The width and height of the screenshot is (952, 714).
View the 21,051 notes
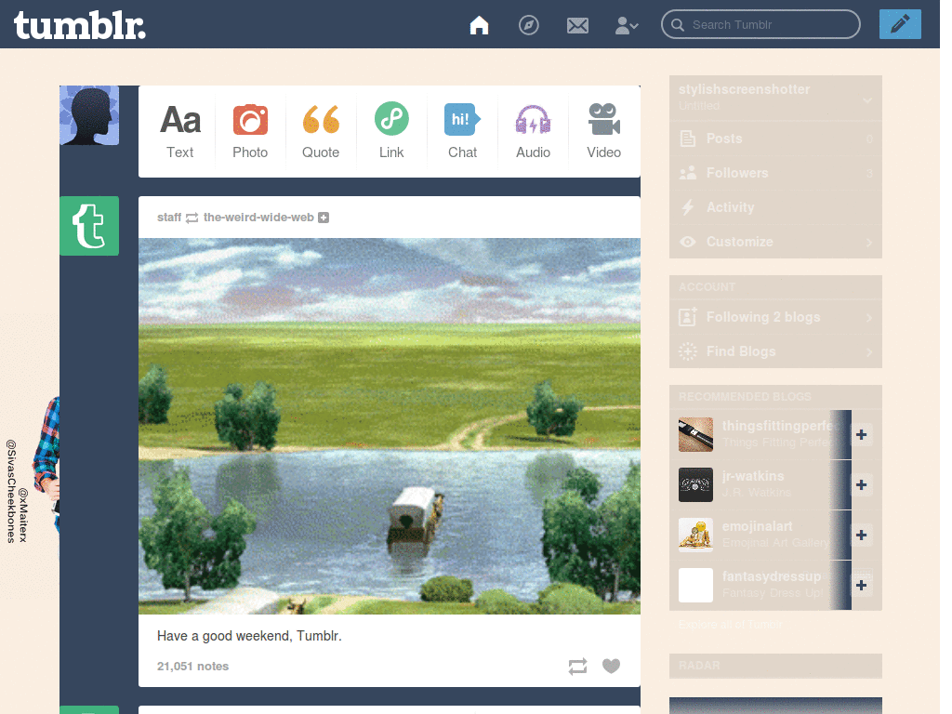193,666
